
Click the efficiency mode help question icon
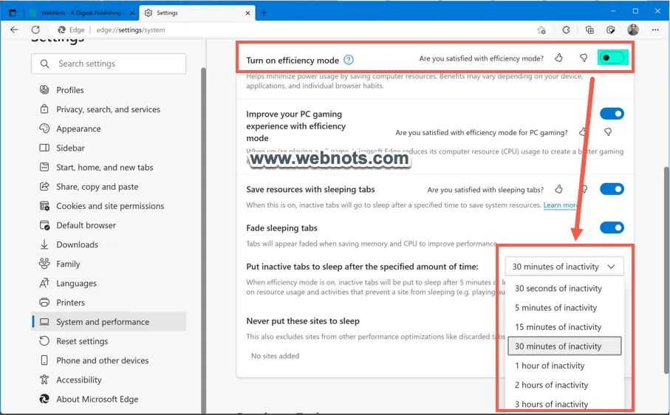pos(349,60)
